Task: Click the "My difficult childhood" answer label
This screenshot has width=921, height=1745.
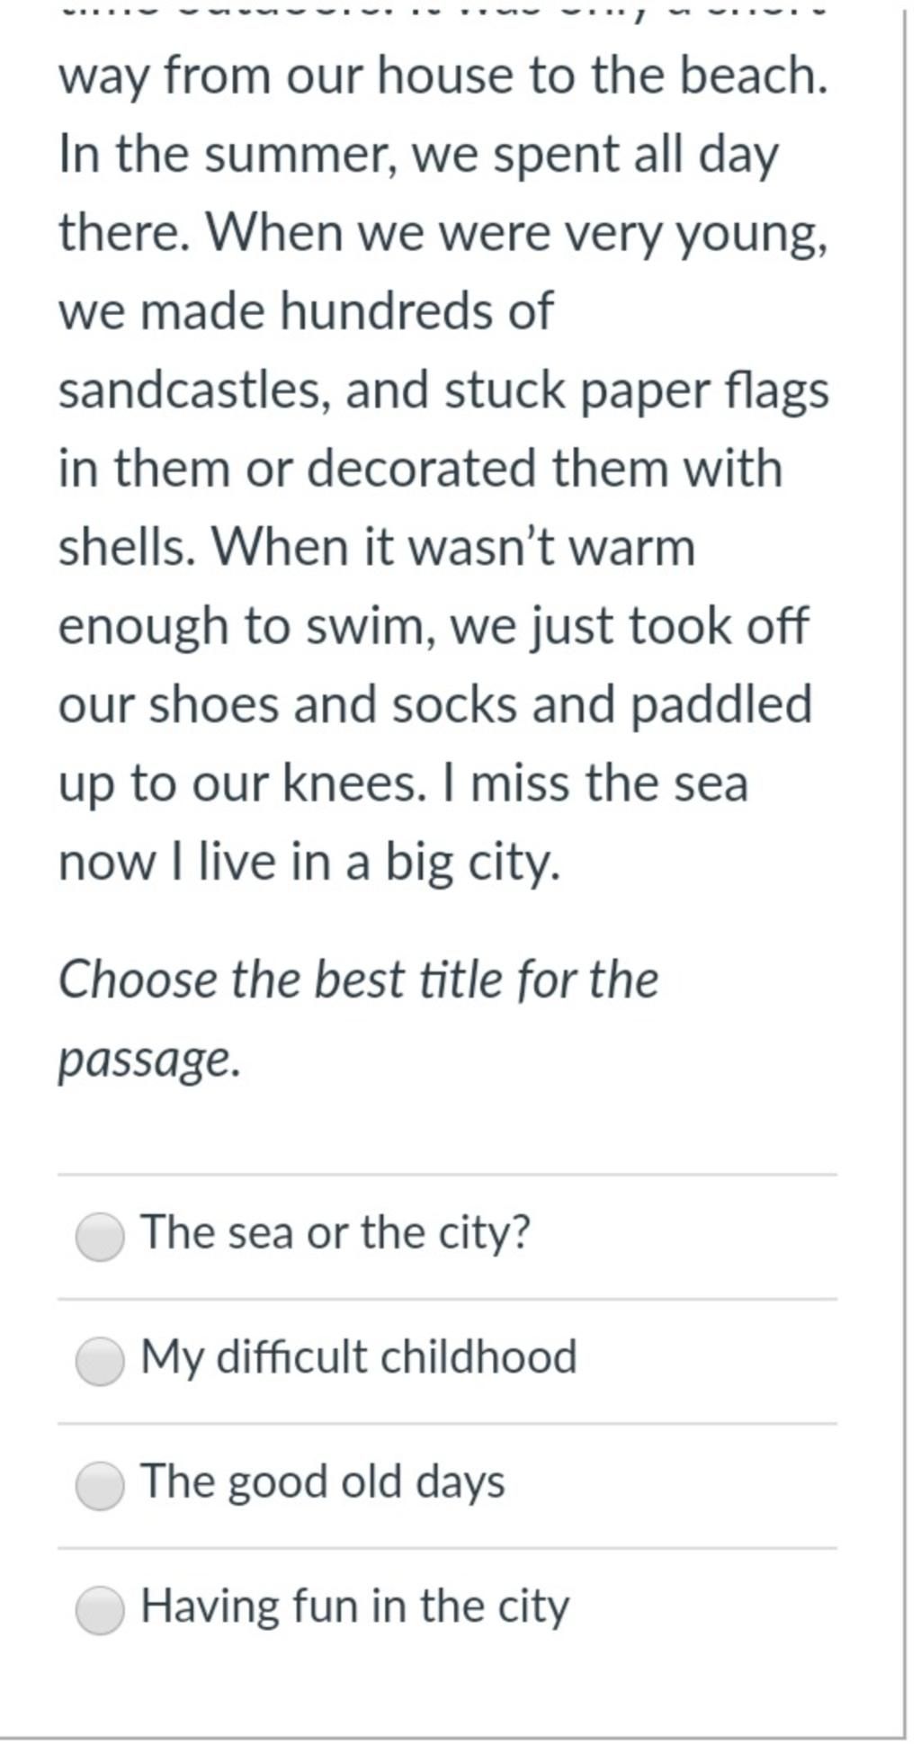Action: (x=359, y=1358)
